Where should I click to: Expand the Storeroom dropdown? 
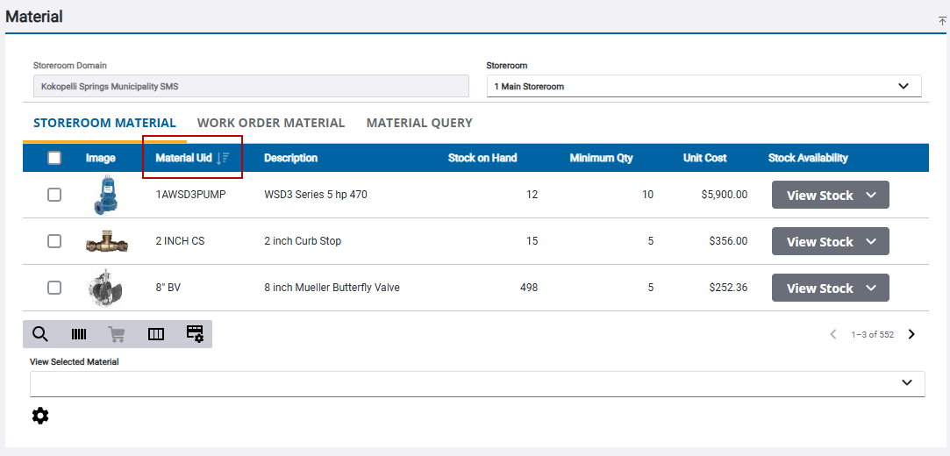point(904,86)
